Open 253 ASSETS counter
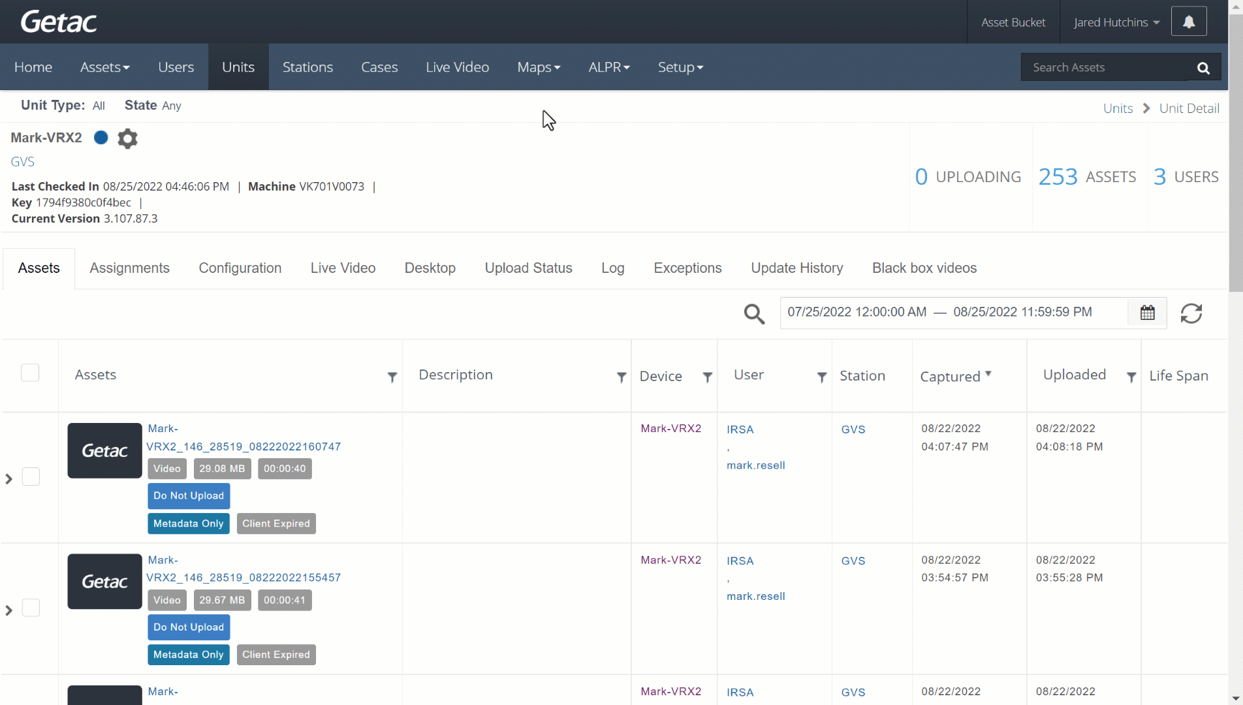Image resolution: width=1243 pixels, height=705 pixels. pos(1087,177)
